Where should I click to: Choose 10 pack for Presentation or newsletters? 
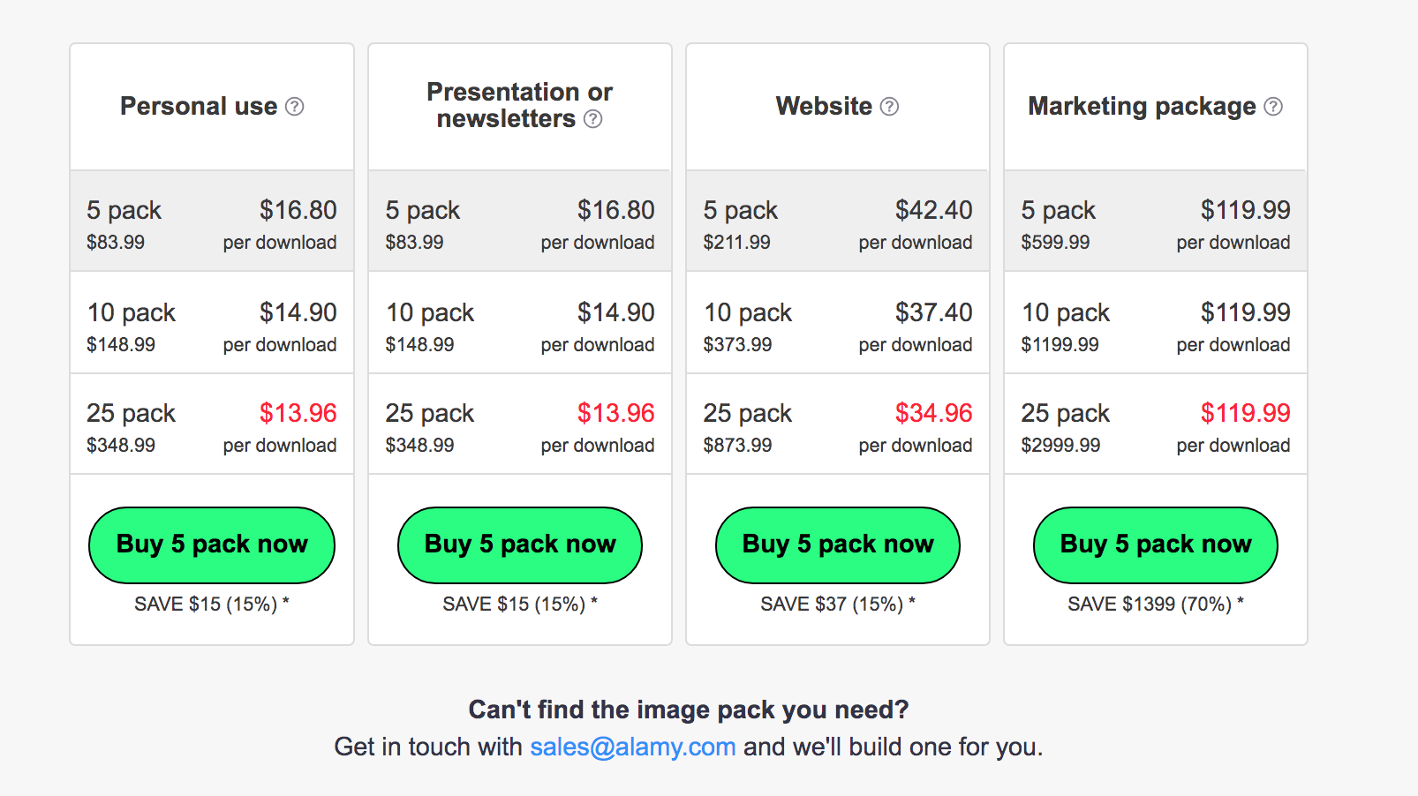tap(520, 323)
